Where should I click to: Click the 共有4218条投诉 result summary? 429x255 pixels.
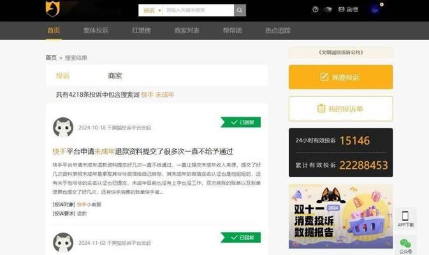point(115,94)
